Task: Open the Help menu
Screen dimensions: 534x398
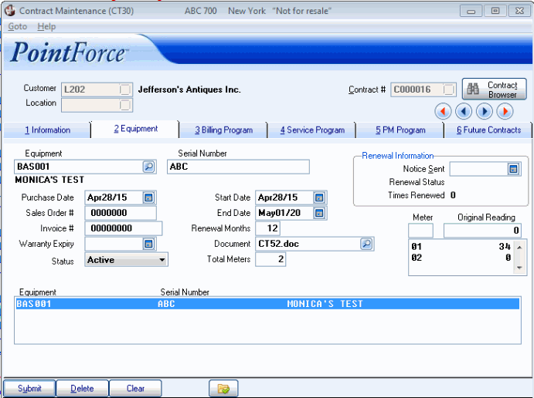Action: 46,26
